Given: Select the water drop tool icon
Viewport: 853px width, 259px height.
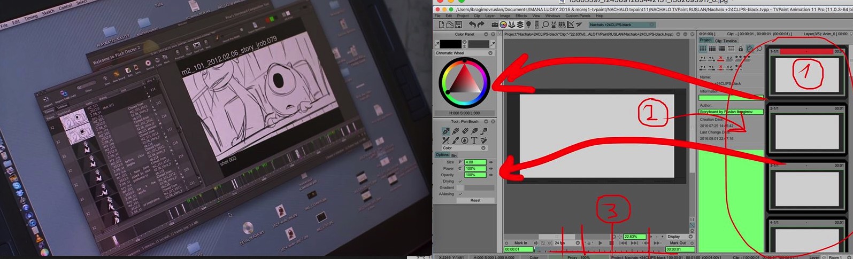Looking at the screenshot, I should coord(464,140).
